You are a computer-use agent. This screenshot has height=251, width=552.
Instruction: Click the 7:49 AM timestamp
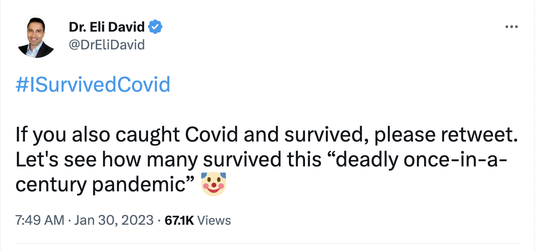(x=40, y=220)
